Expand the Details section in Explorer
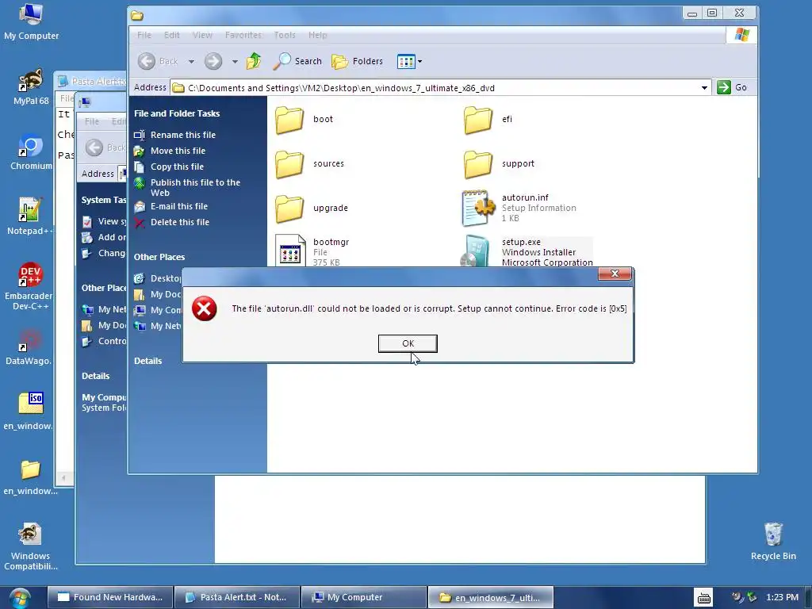This screenshot has height=609, width=812. [x=147, y=361]
